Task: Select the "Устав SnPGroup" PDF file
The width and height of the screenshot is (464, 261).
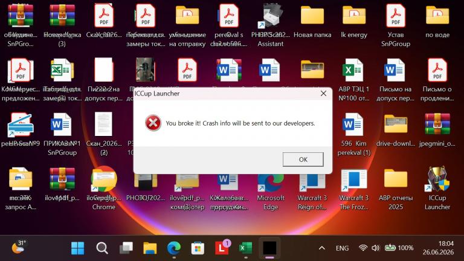Action: coord(395,25)
